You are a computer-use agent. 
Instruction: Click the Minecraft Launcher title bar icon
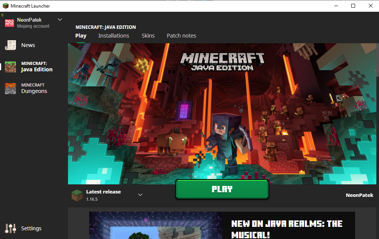click(x=6, y=6)
